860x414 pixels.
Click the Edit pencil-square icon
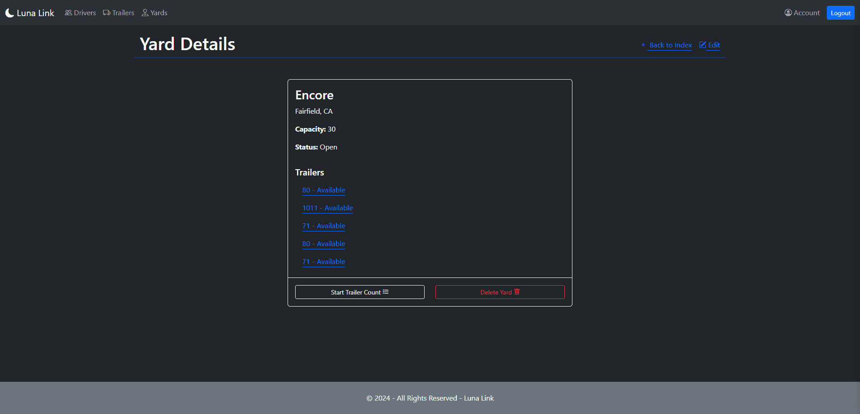tap(703, 45)
